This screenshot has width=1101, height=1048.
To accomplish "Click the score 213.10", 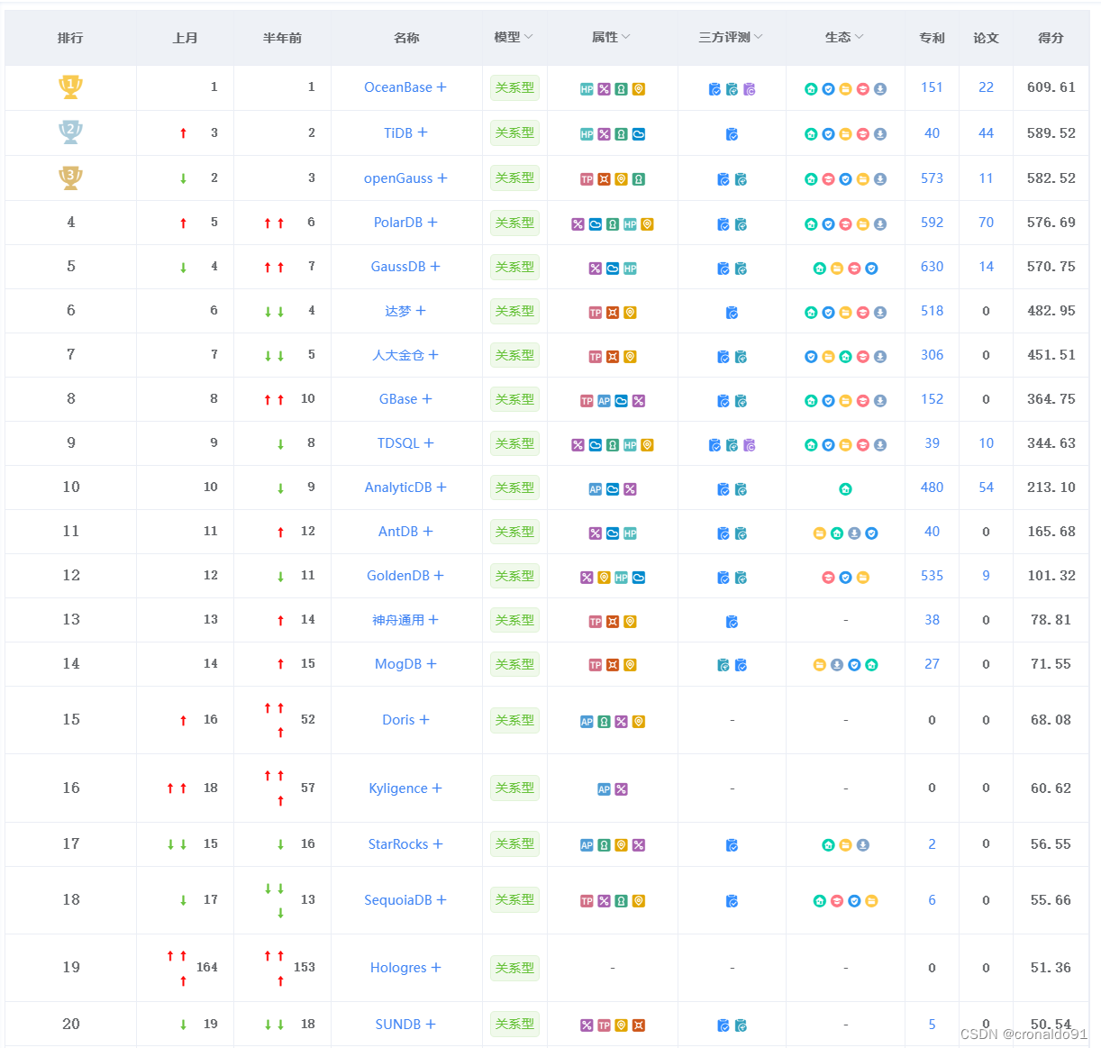I will click(x=1051, y=488).
